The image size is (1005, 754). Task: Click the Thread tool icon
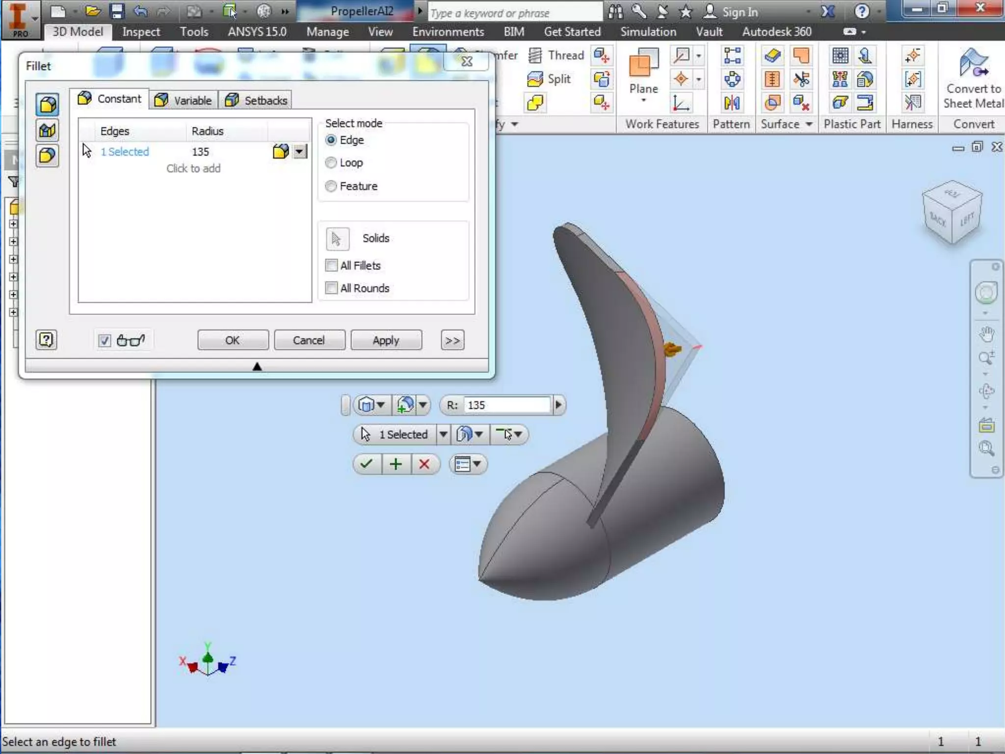[x=535, y=55]
